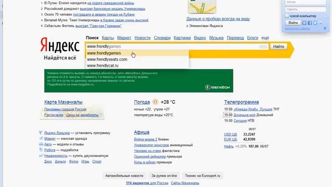Click the icon beside Работа
This screenshot has height=187, width=332.
[x=41, y=150]
